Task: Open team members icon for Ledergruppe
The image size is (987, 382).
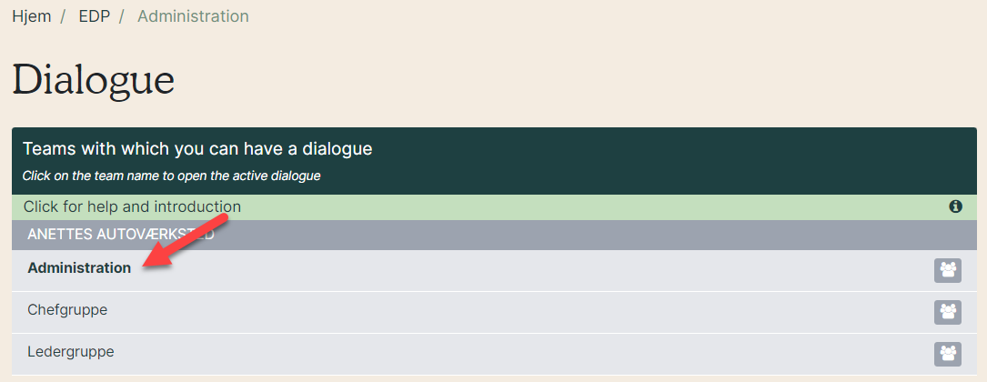Action: click(x=947, y=354)
